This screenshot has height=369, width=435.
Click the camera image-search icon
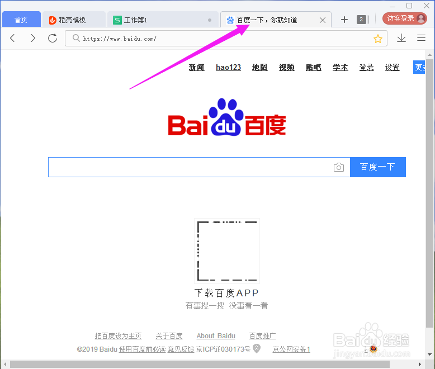tap(339, 167)
